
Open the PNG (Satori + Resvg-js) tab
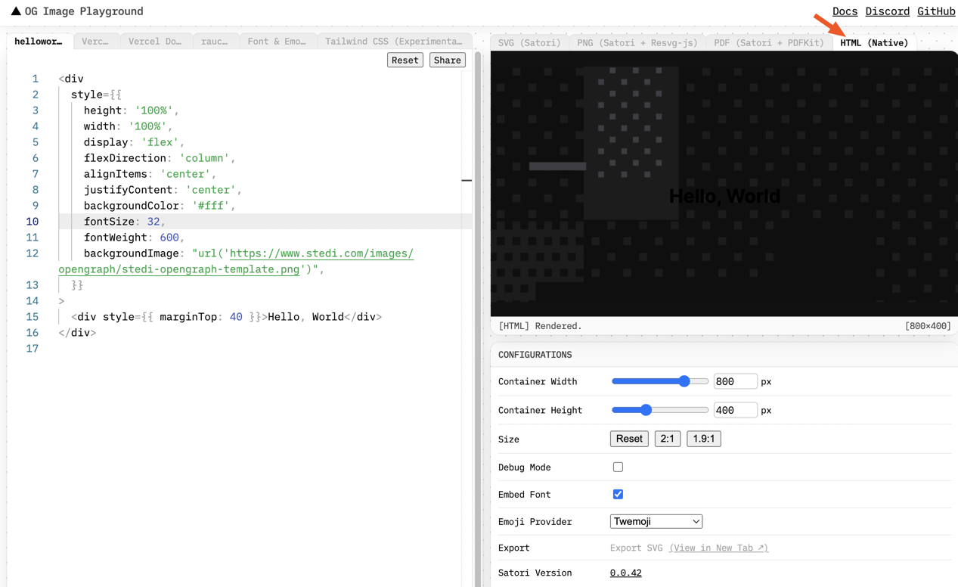click(x=638, y=42)
